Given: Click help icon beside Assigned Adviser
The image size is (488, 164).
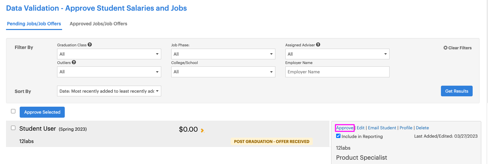Looking at the screenshot, I should [318, 45].
